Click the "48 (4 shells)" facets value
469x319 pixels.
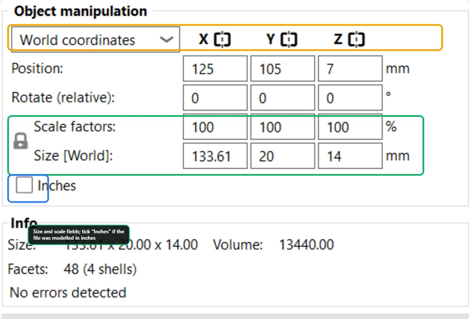tap(100, 269)
